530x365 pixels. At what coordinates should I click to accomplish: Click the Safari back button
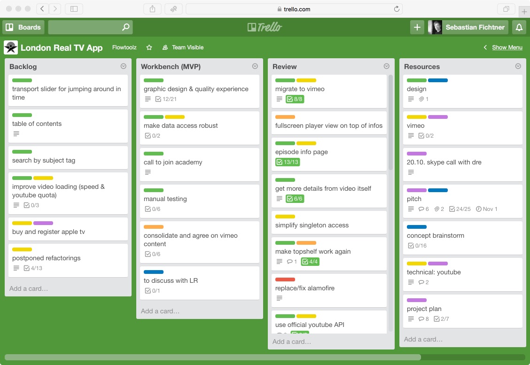click(x=42, y=9)
